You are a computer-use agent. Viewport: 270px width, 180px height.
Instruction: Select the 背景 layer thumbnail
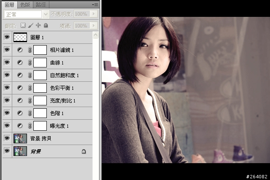(x=20, y=151)
